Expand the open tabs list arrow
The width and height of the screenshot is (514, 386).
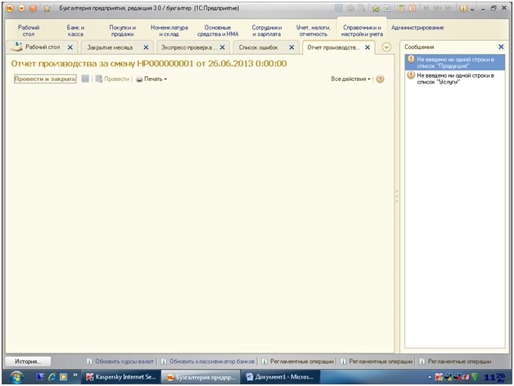[386, 47]
